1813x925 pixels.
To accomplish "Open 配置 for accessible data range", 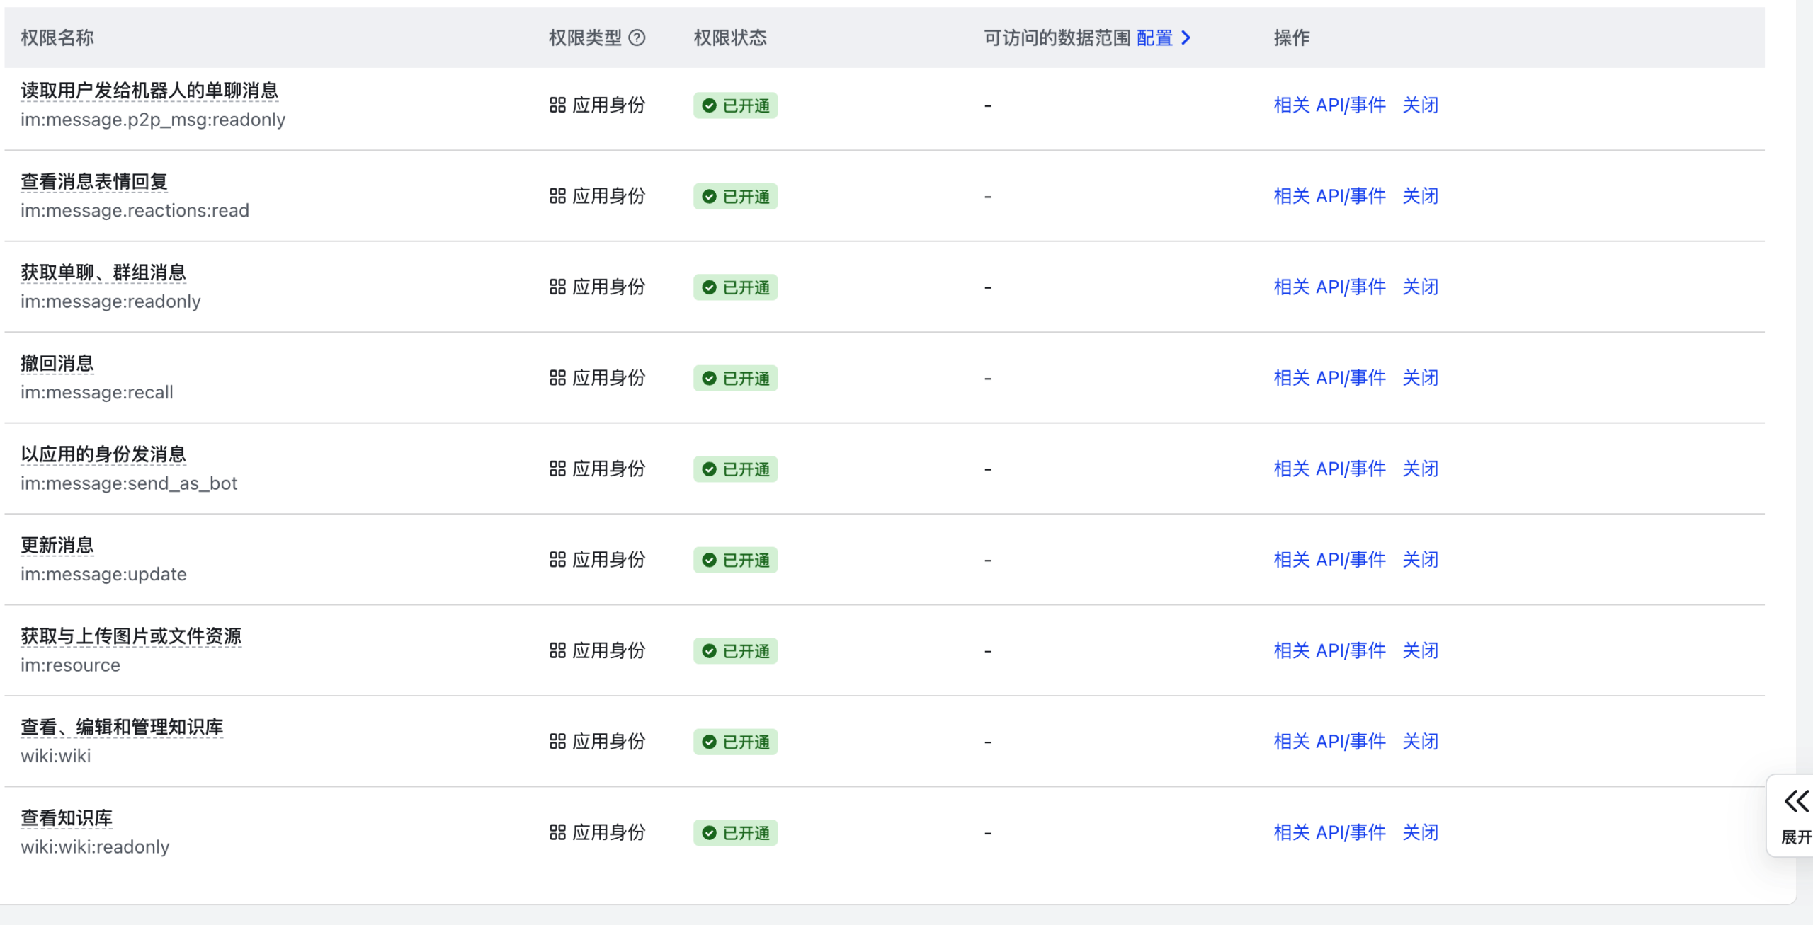I will [1154, 38].
